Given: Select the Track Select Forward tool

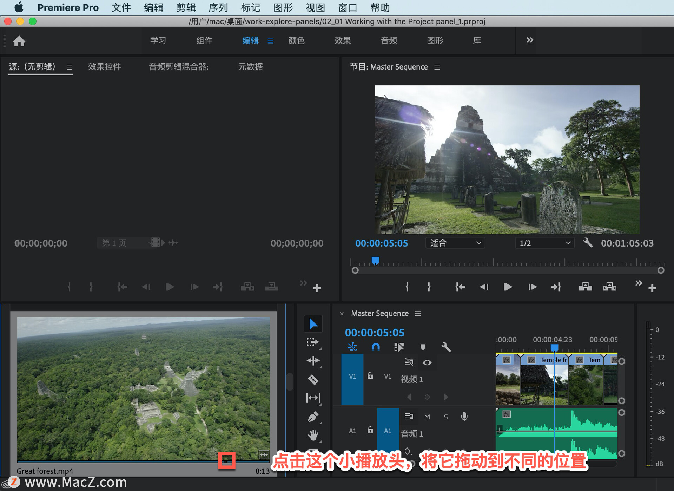Looking at the screenshot, I should click(313, 342).
